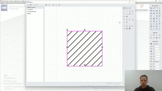Open the Базовый уровень dropdown in Параметры
This screenshot has width=162, height=91.
click(x=157, y=62)
